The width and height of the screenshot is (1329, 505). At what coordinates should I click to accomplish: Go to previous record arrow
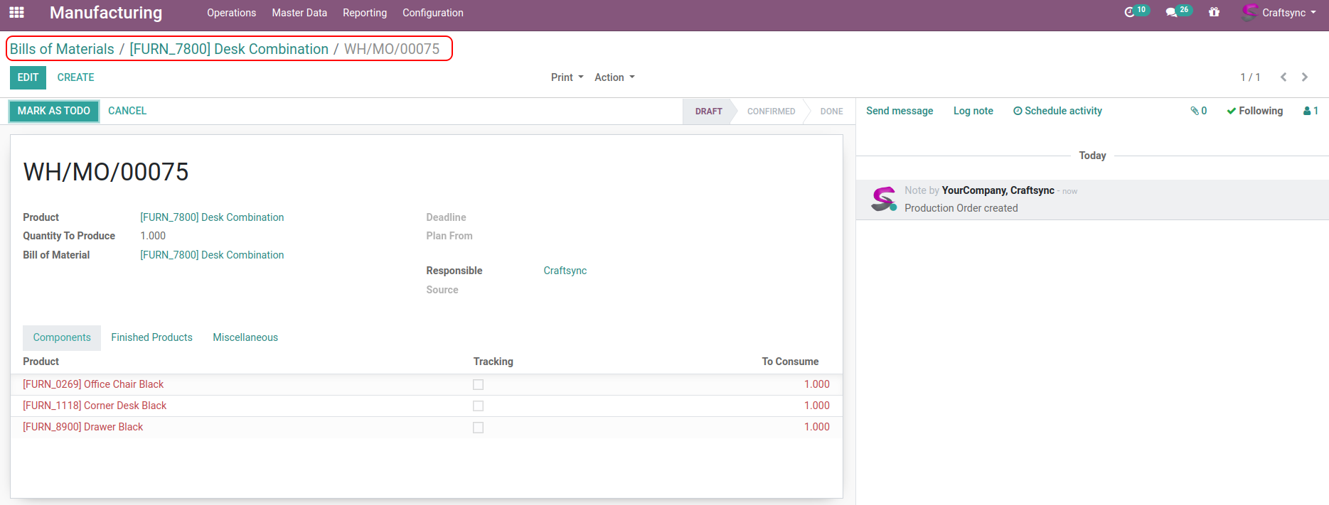point(1283,77)
